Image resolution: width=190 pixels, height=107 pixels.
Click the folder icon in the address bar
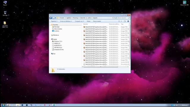click(57, 18)
